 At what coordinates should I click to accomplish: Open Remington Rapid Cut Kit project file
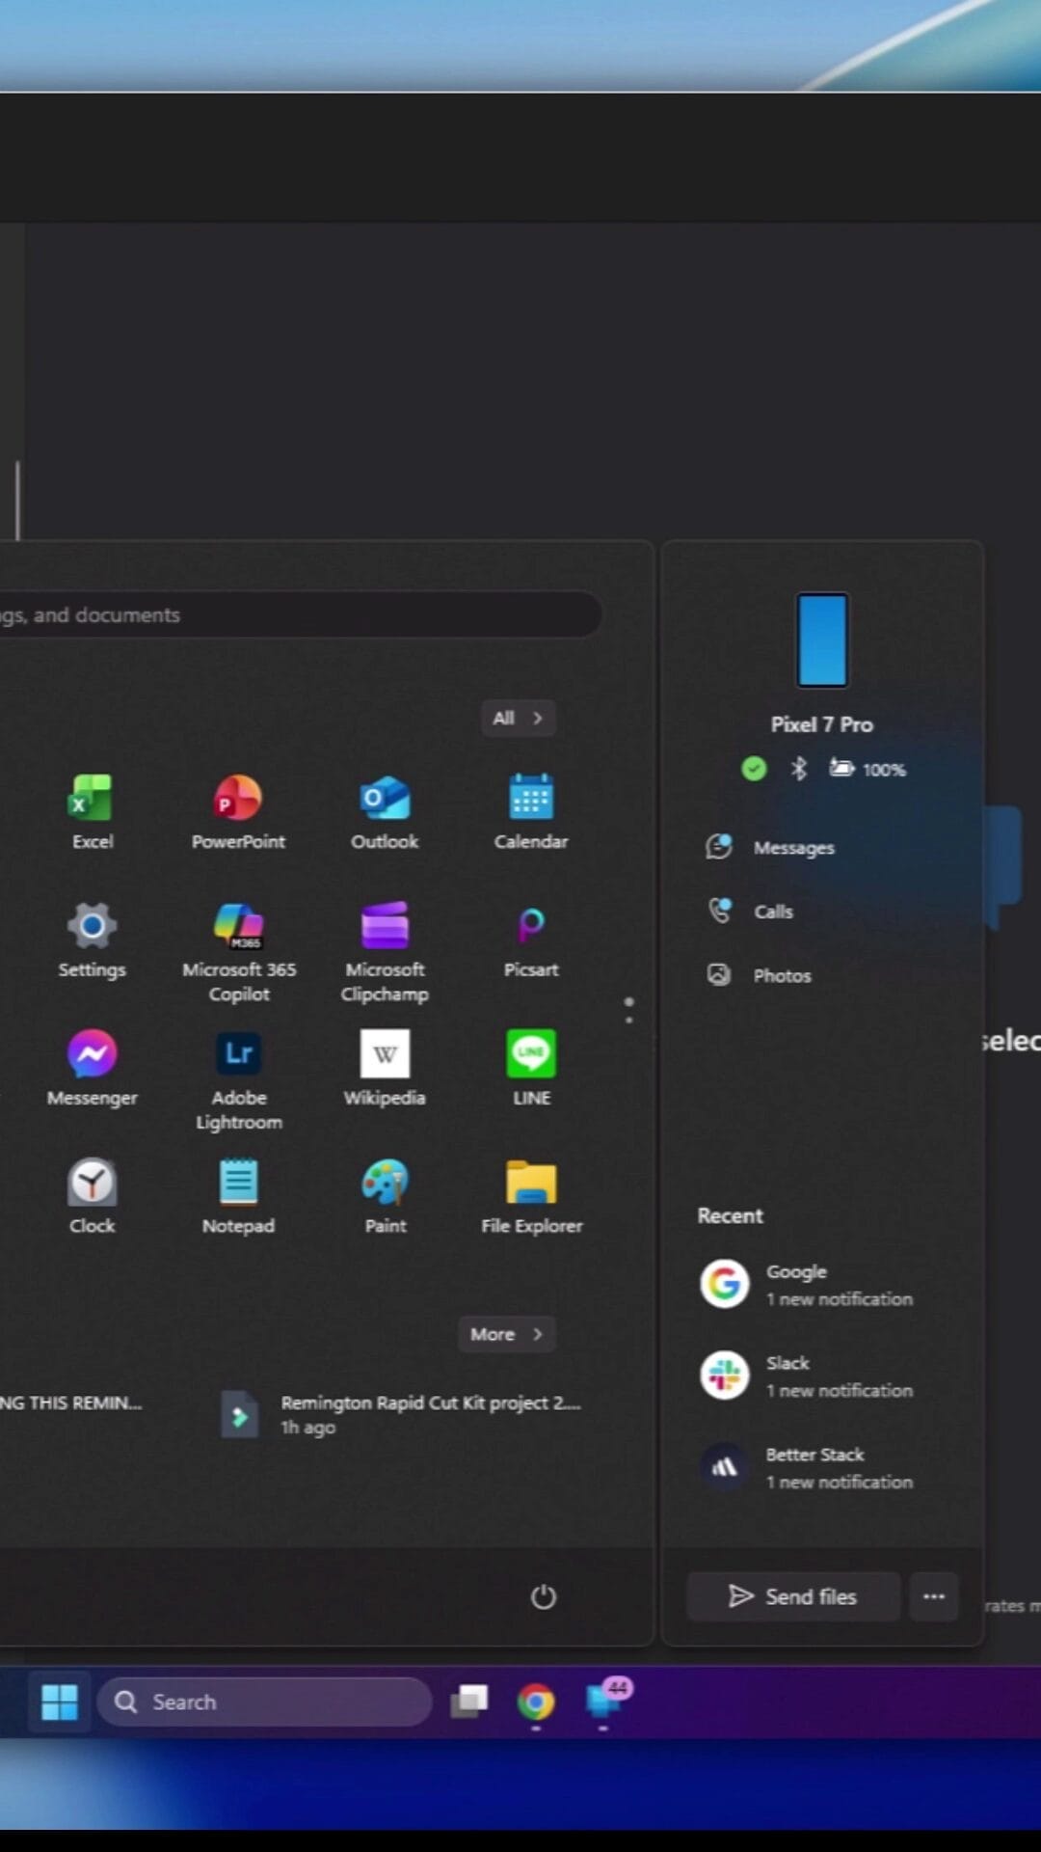pos(403,1414)
